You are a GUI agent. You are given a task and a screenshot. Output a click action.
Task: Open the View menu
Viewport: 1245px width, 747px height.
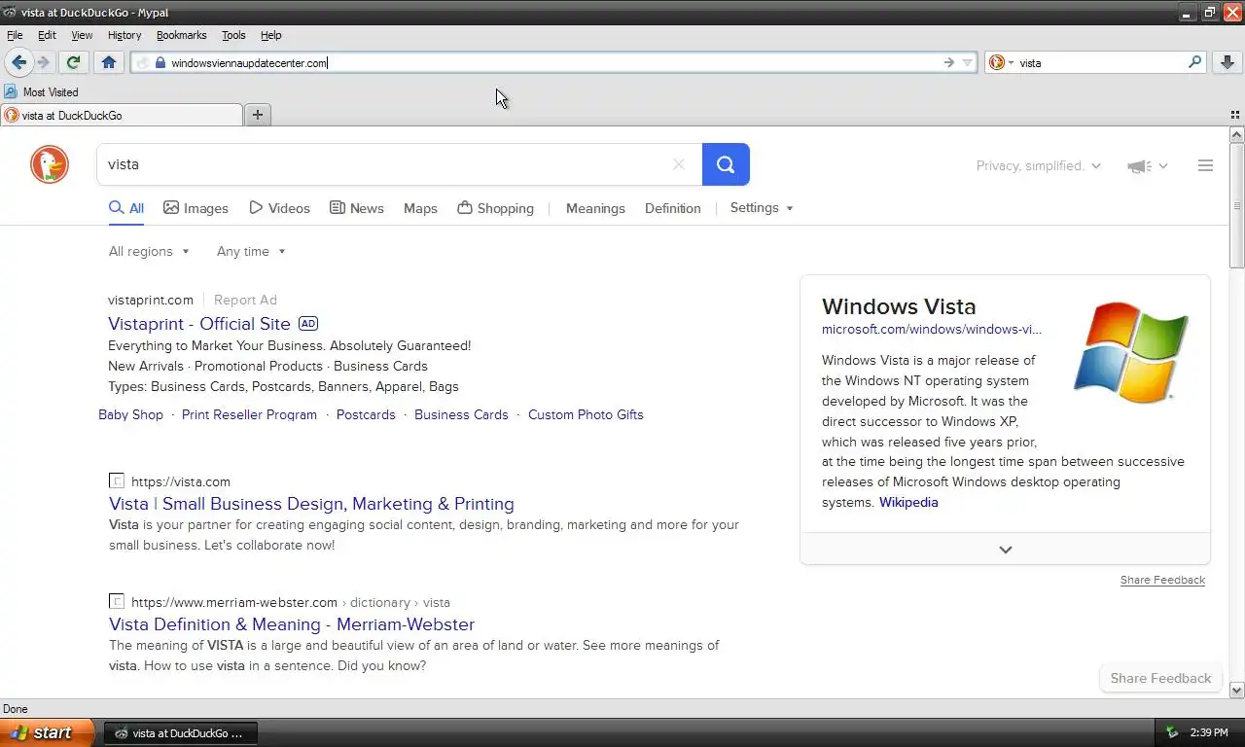82,35
